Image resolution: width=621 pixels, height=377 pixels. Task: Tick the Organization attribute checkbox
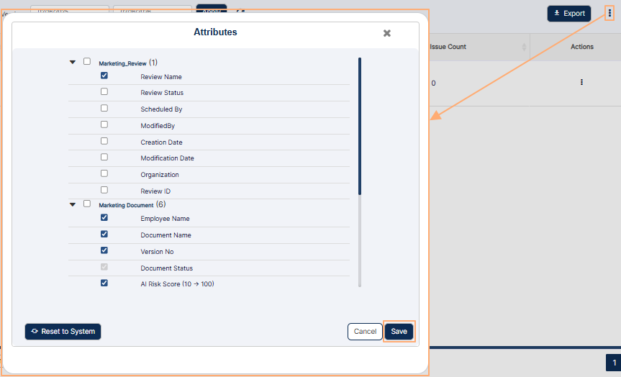(x=104, y=173)
